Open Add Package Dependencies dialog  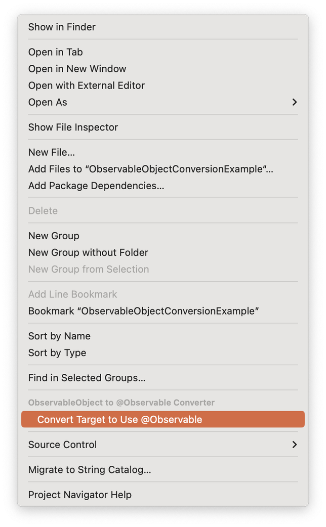[96, 185]
